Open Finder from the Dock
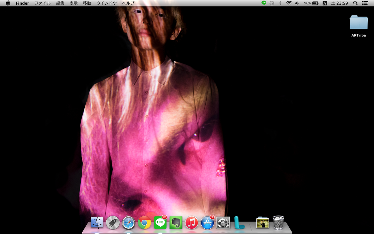This screenshot has width=374, height=234. tap(97, 223)
